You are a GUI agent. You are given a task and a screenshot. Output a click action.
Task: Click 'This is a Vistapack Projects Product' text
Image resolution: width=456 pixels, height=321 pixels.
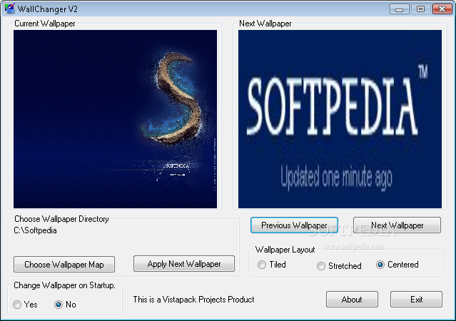[193, 299]
